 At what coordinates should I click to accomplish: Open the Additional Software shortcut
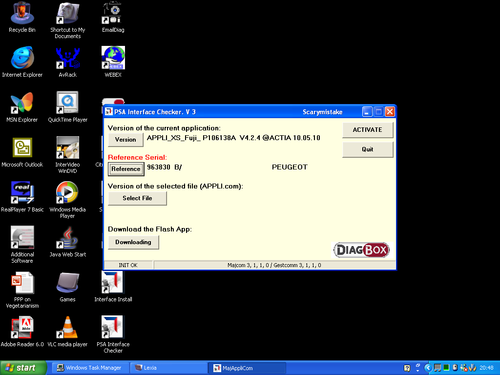pos(22,245)
